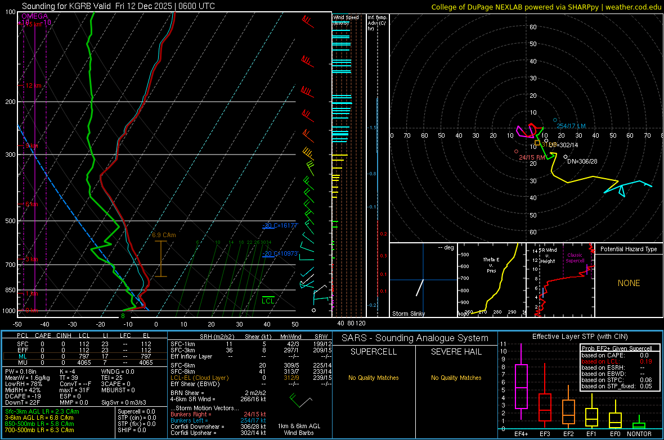Select the OMEGA label on the skew-T
Screen dimensions: 664x440
click(x=35, y=16)
